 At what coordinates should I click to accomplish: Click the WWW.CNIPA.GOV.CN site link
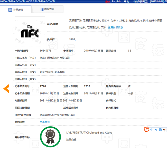(13, 2)
